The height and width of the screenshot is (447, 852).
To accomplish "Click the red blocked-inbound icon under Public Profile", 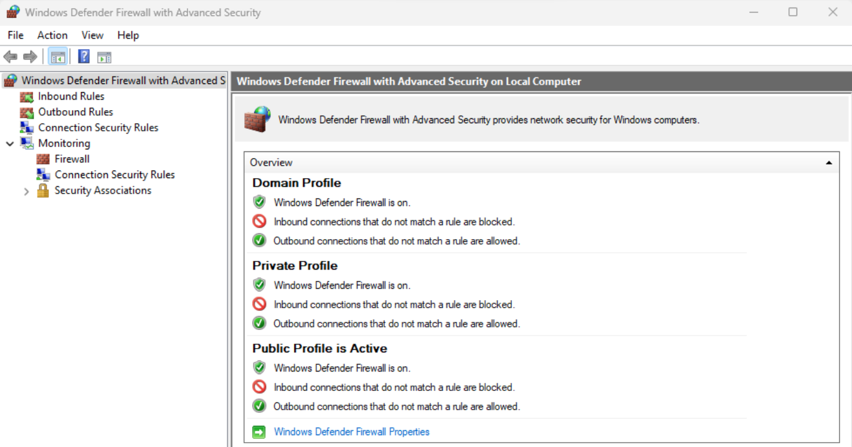I will (x=259, y=387).
